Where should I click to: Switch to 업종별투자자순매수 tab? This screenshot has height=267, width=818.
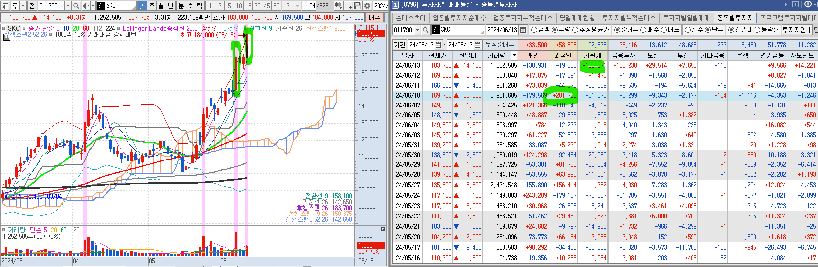click(x=459, y=18)
